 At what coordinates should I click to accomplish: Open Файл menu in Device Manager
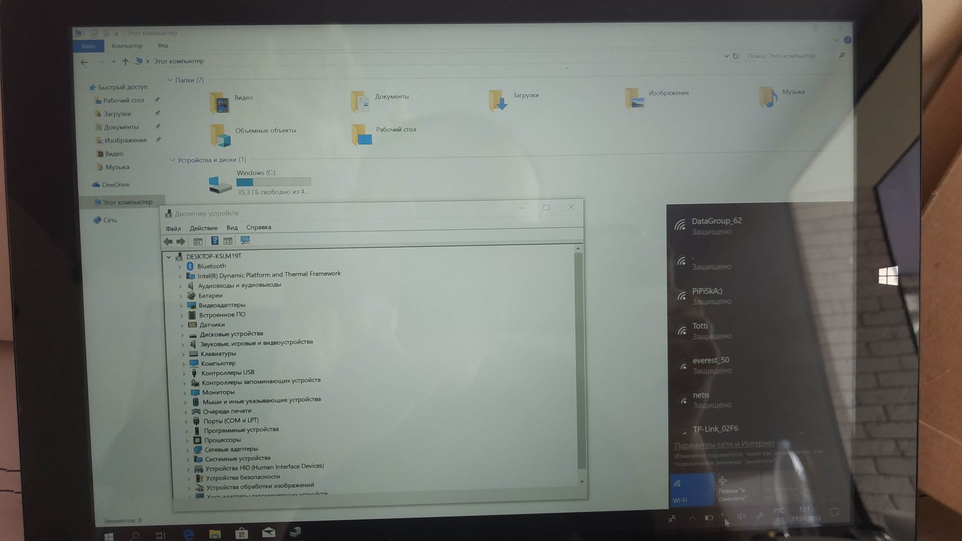(x=173, y=228)
